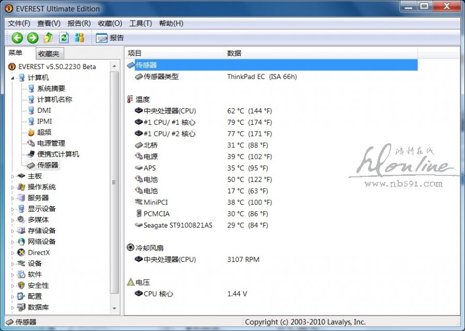Click the Up level toolbar icon
This screenshot has height=331, width=465.
pos(48,38)
